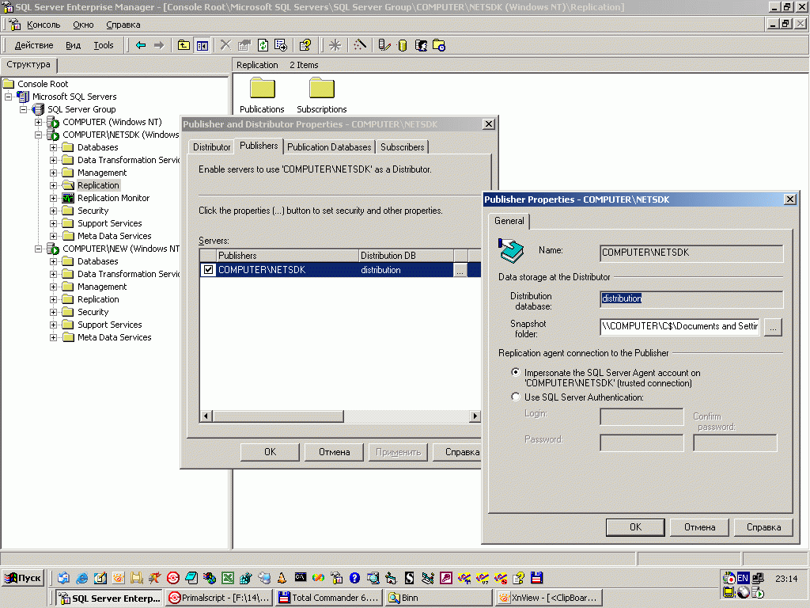Image resolution: width=810 pixels, height=608 pixels.
Task: Switch to Primalscript taskbar button
Action: pos(220,598)
